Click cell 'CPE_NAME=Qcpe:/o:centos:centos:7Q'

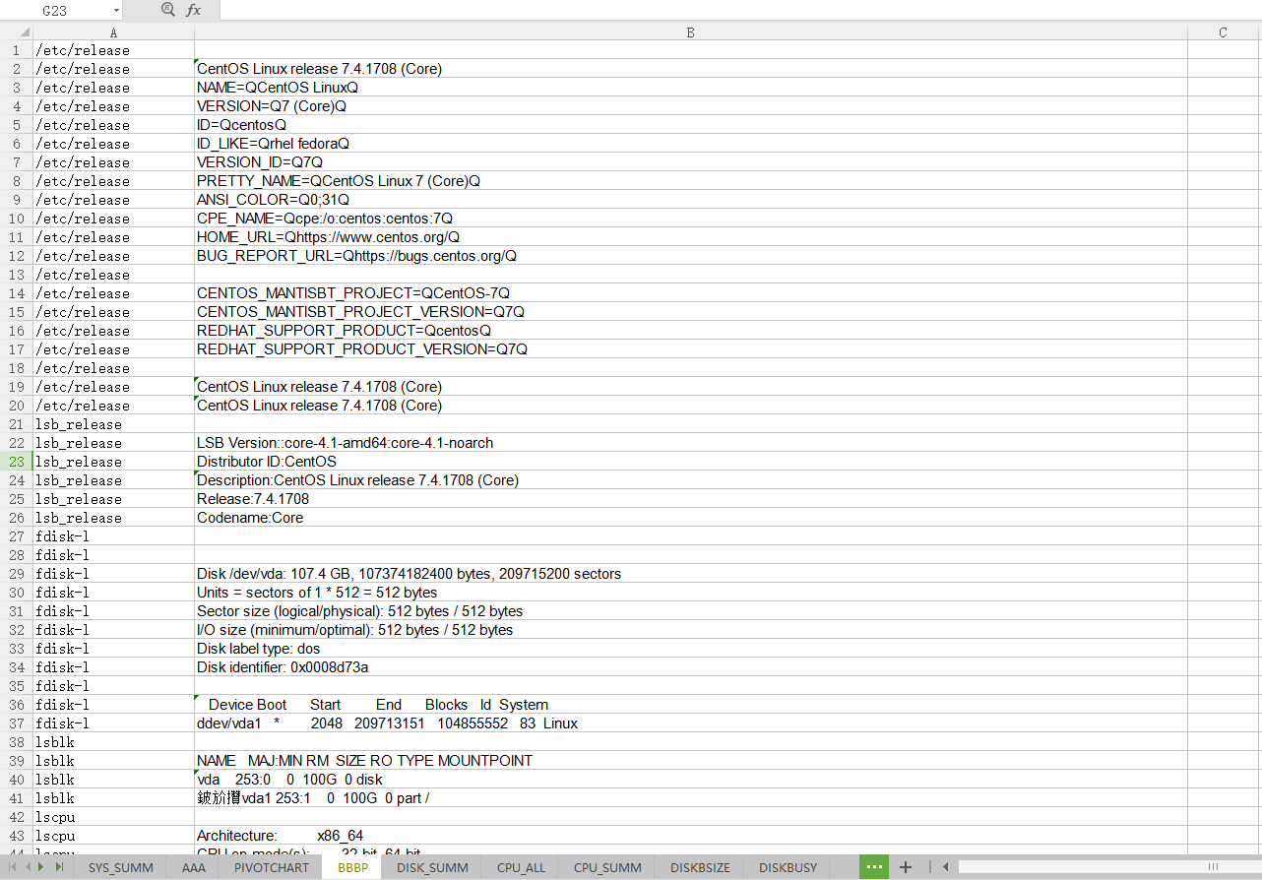tap(691, 219)
